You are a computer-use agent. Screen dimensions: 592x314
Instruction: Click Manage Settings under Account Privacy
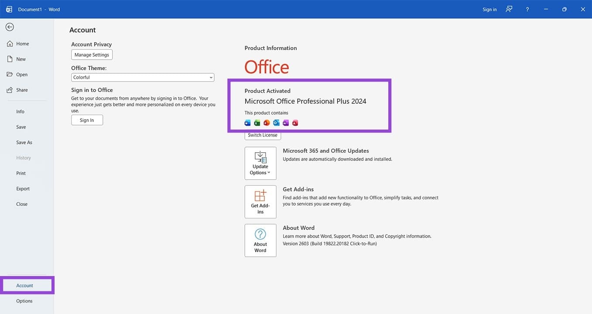[x=92, y=55]
